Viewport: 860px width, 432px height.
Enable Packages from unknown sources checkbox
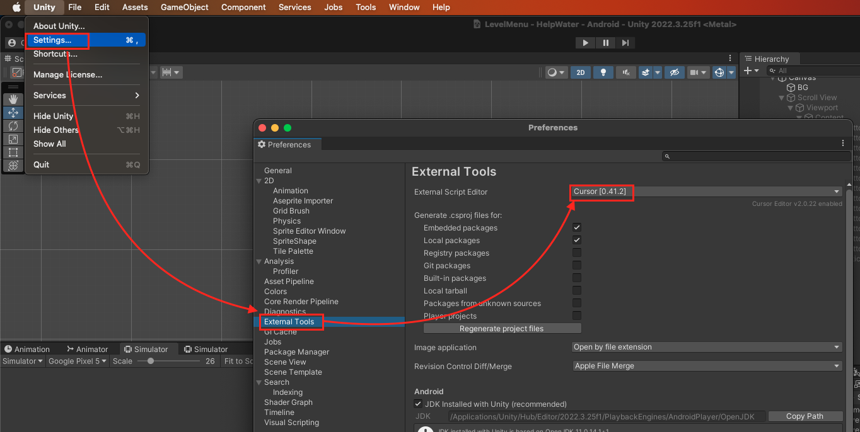(x=576, y=303)
